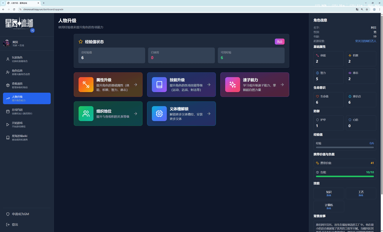Open 查看道具 via the box icon

[x=8, y=85]
